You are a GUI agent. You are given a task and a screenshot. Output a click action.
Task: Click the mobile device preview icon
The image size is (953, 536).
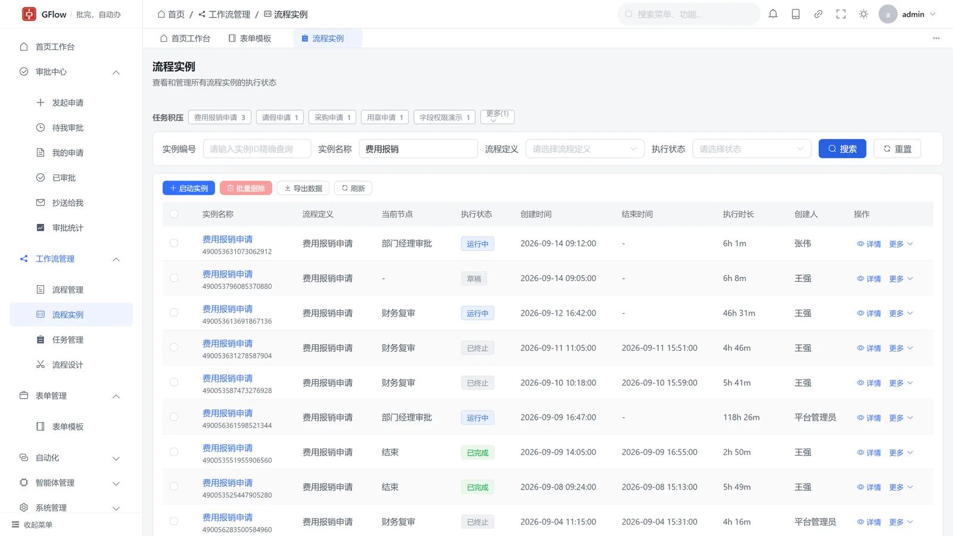[796, 14]
